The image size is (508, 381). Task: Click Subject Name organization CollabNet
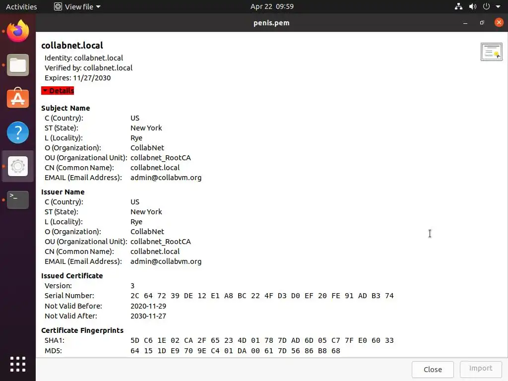(147, 148)
